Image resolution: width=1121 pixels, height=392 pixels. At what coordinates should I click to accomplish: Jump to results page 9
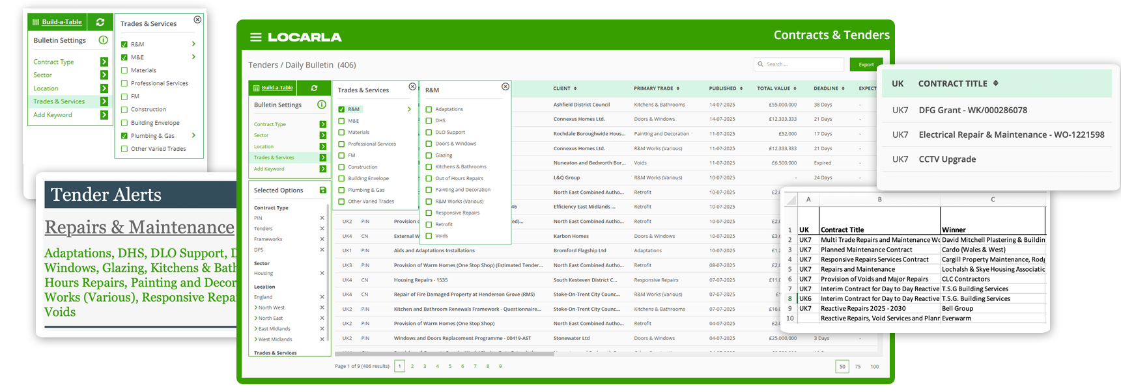500,366
